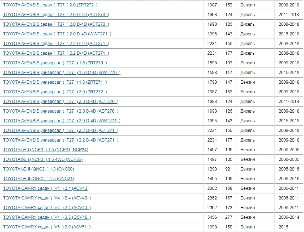The height and width of the screenshot is (232, 304).
Task: Select power 143 in Avensis седан WWT271 row
Action: pyautogui.click(x=229, y=34)
